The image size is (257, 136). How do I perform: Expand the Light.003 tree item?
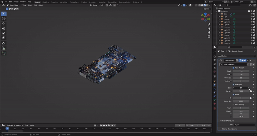tap(219, 25)
